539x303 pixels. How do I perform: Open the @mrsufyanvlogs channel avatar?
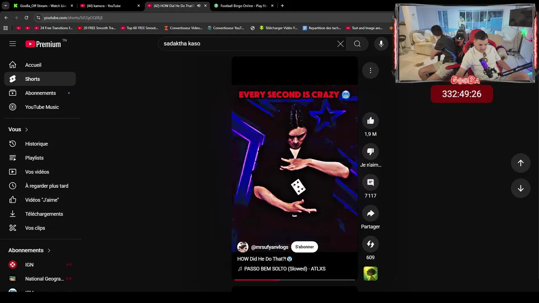pyautogui.click(x=243, y=247)
